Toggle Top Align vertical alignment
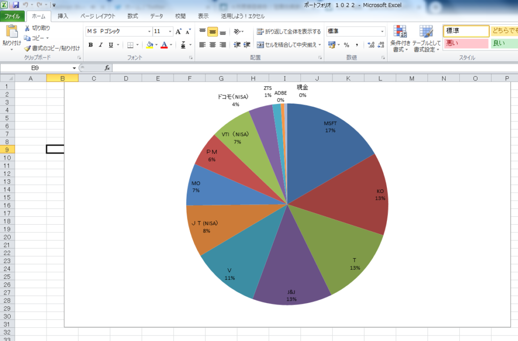Screen dimensions: 518x341 coord(202,31)
